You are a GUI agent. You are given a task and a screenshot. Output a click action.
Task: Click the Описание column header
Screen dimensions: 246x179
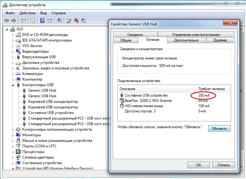tap(157, 89)
